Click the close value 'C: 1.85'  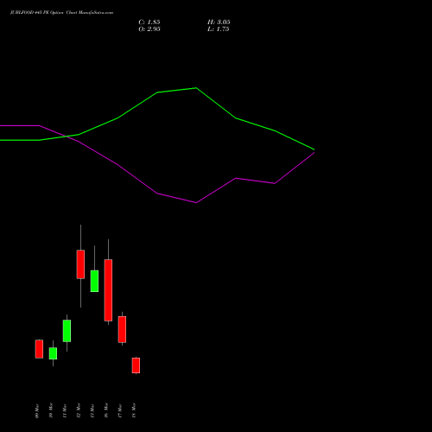click(149, 22)
